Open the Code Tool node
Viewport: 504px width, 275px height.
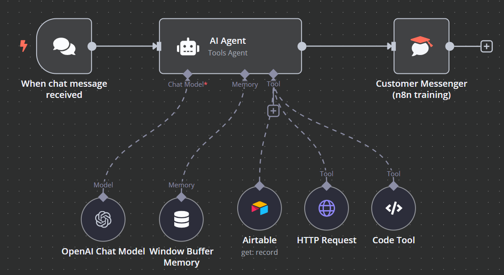[x=394, y=208]
